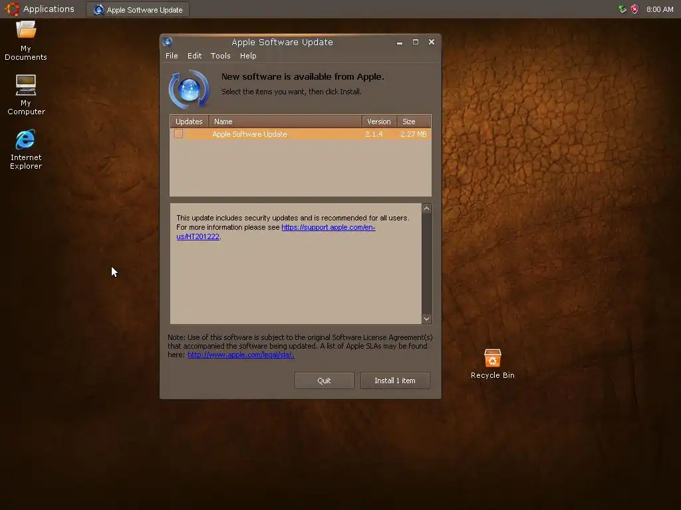681x510 pixels.
Task: Click the Ubuntu-style Applications logo icon
Action: click(12, 9)
